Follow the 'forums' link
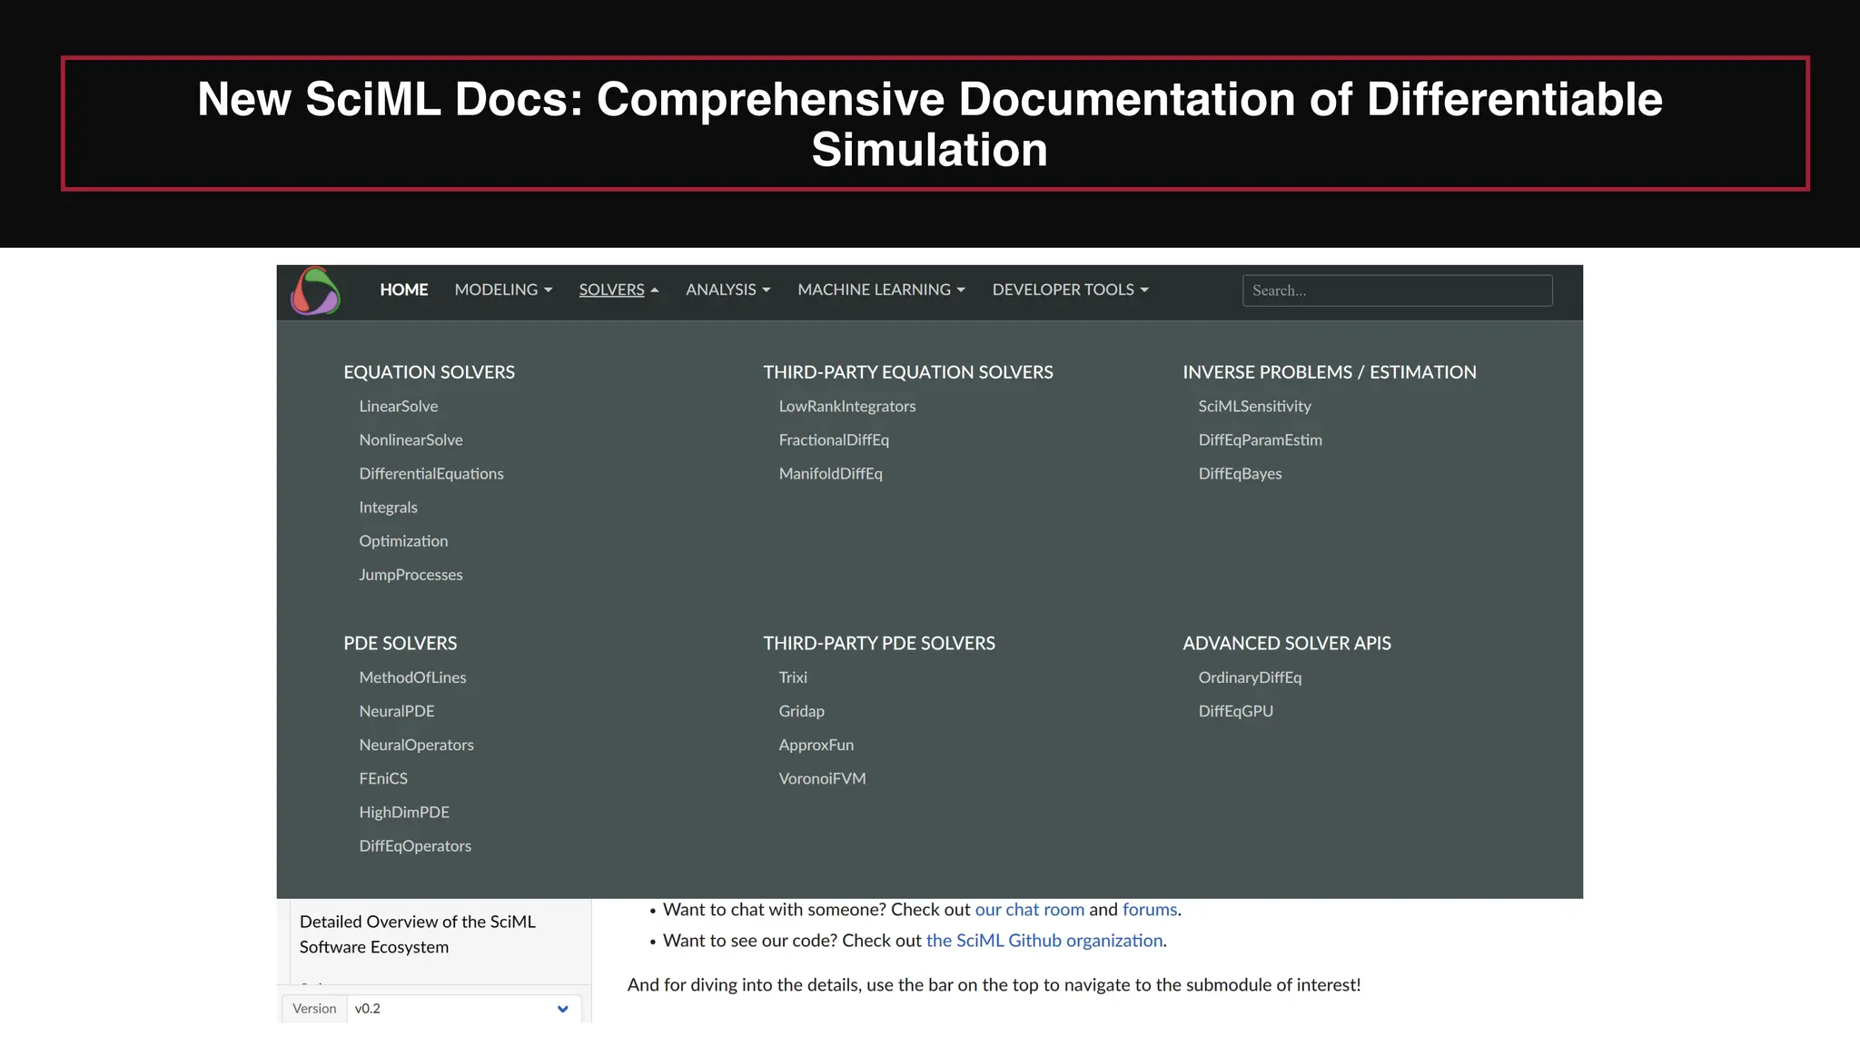This screenshot has height=1046, width=1860. (1150, 909)
